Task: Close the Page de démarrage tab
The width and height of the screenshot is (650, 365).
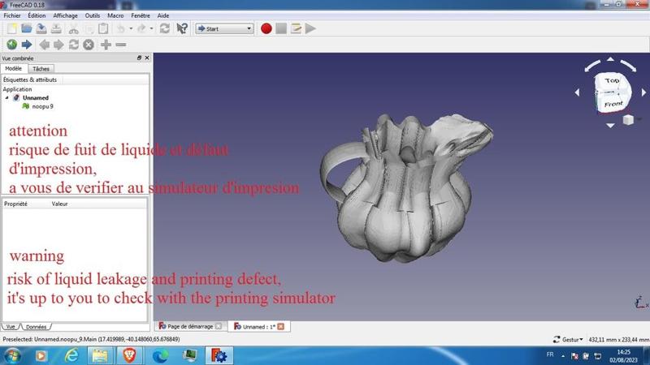Action: coord(219,327)
